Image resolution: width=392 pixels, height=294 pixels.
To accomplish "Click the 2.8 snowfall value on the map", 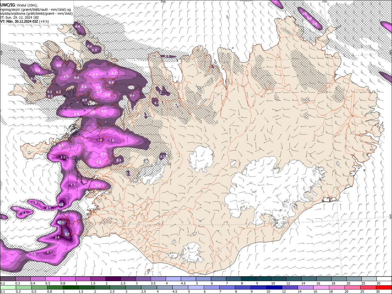I will [57, 238].
